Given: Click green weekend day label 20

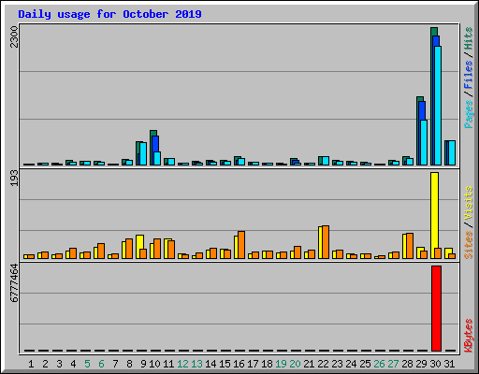Looking at the screenshot, I should pyautogui.click(x=295, y=364).
